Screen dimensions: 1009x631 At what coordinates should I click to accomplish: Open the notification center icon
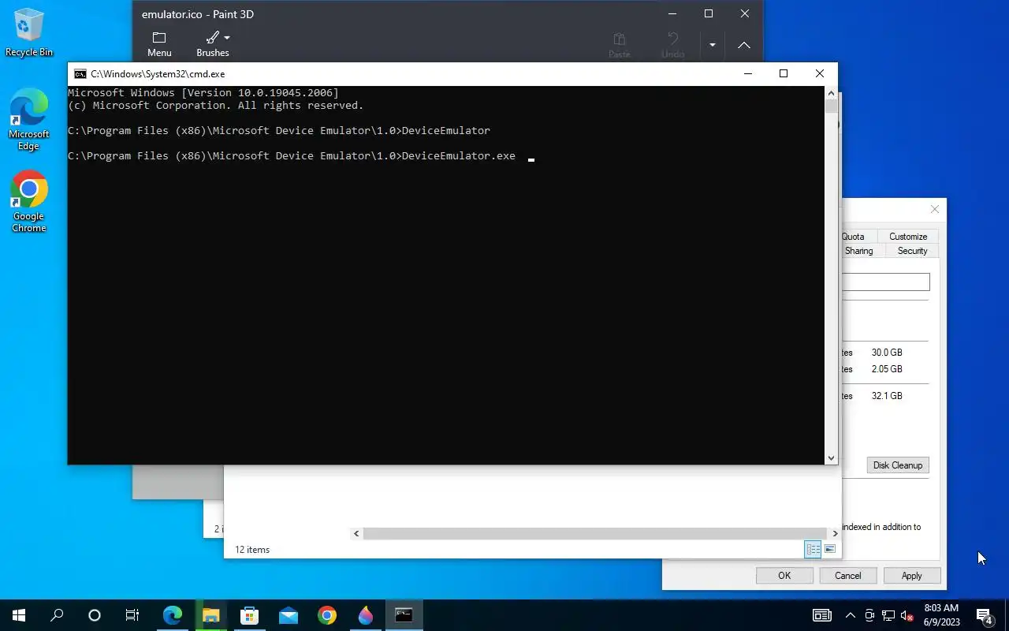984,615
